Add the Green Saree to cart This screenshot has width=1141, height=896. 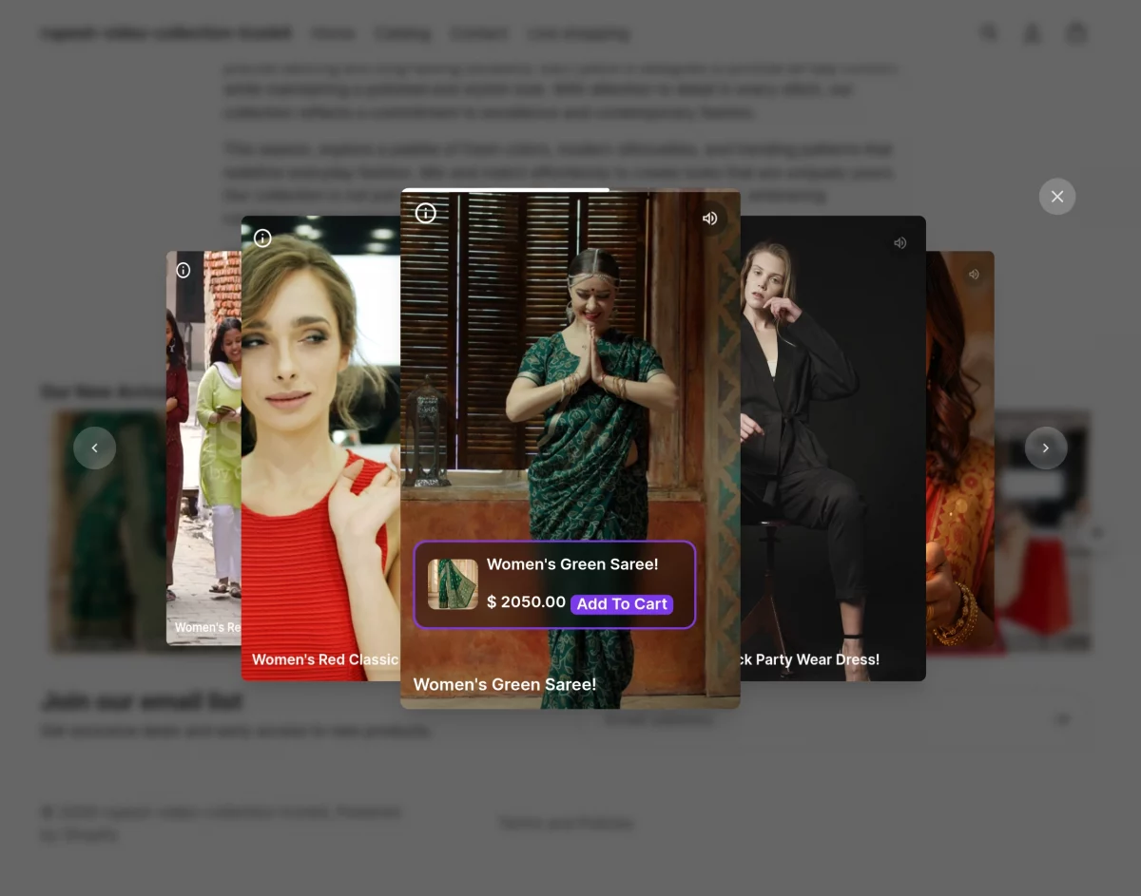(622, 604)
